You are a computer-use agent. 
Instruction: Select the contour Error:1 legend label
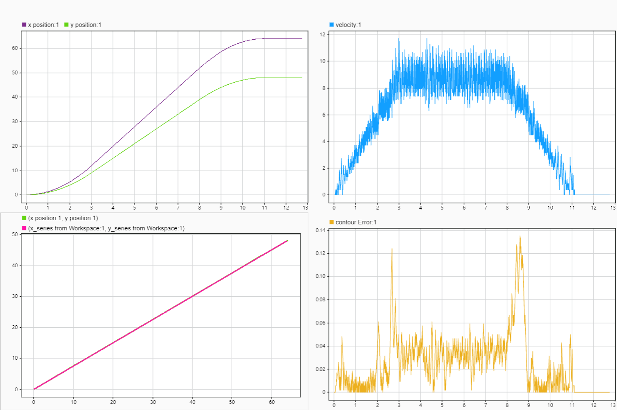(x=355, y=222)
